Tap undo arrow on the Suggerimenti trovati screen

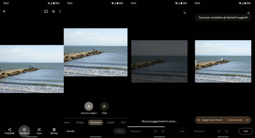[x=219, y=131]
